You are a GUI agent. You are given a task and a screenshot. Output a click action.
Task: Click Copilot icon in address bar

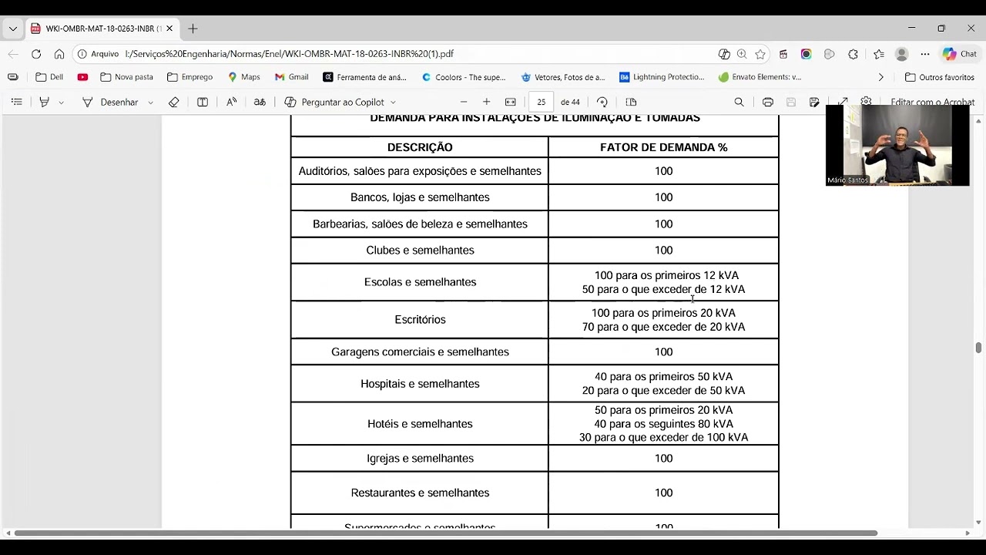(724, 54)
